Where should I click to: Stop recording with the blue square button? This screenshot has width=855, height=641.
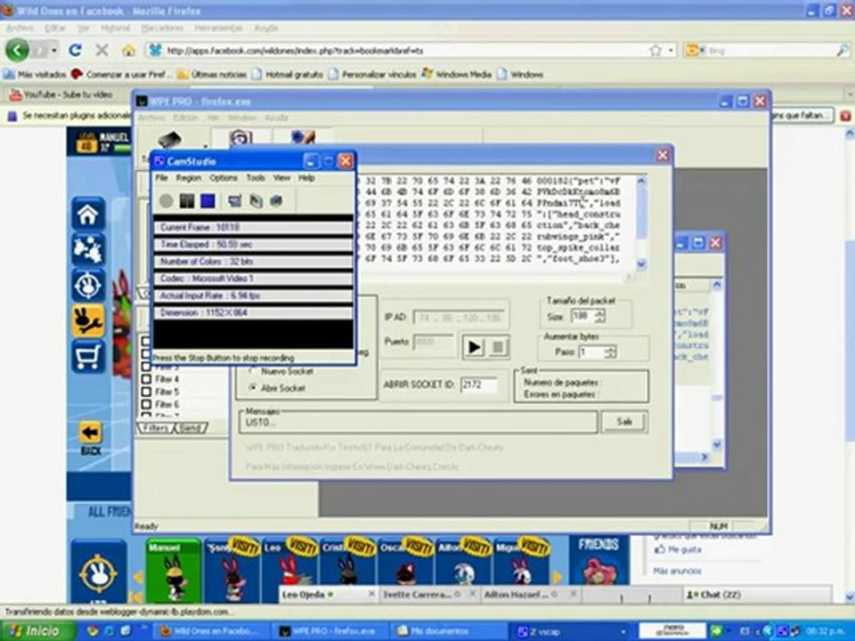pyautogui.click(x=208, y=201)
